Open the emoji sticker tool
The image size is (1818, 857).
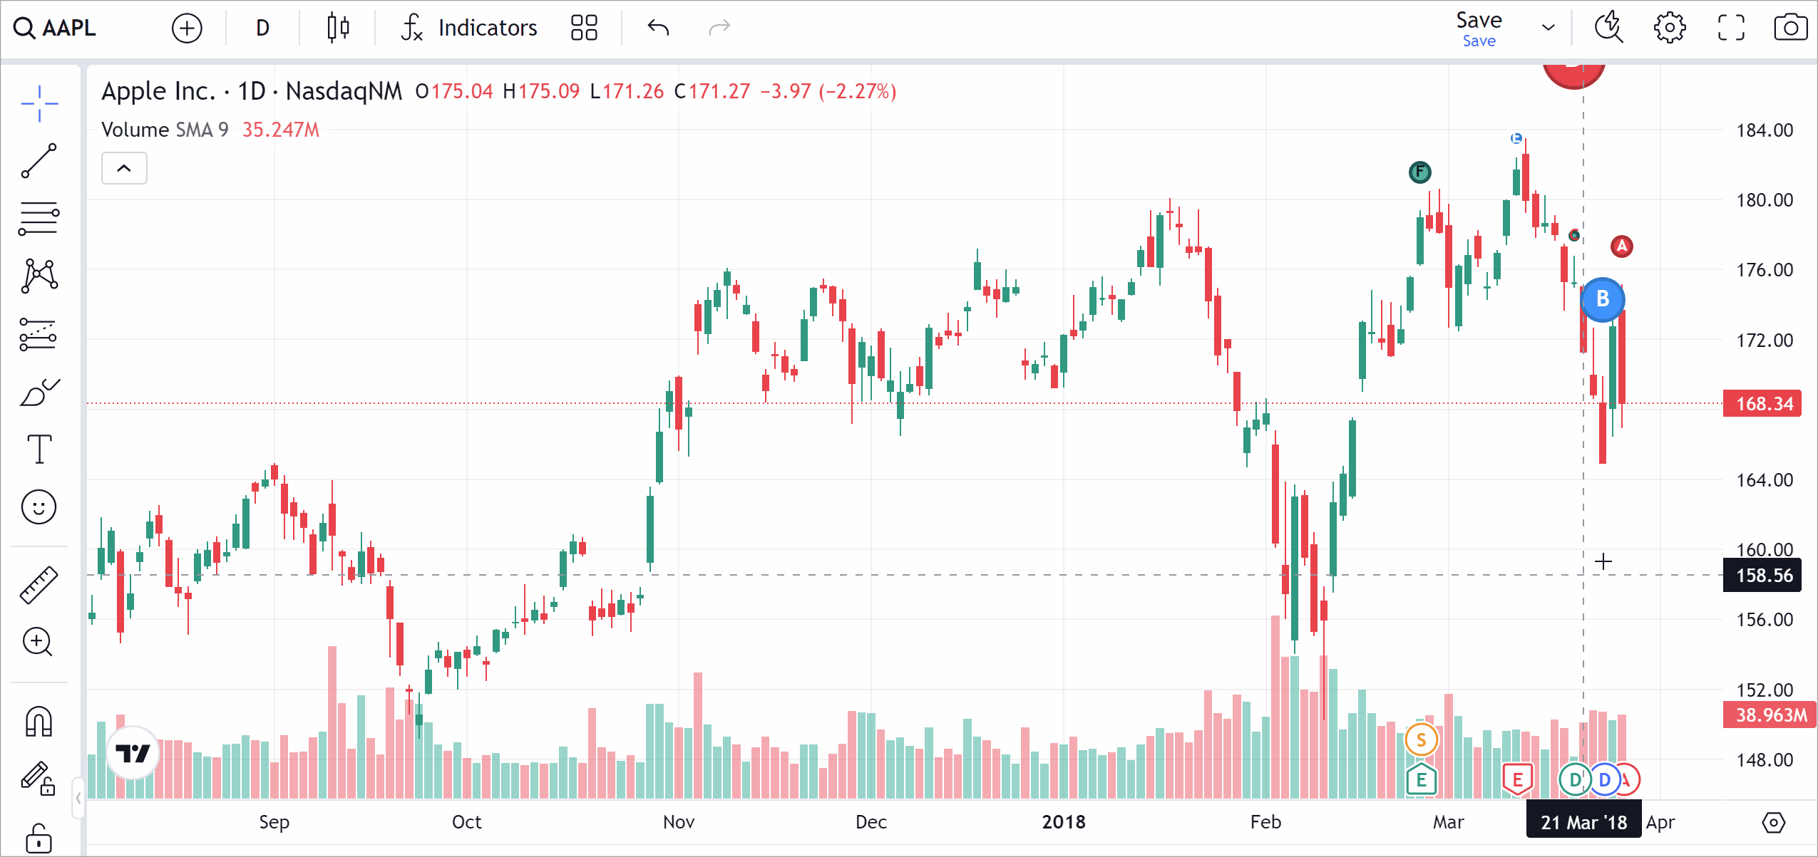tap(39, 507)
